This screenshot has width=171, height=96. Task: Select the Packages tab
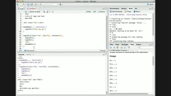coord(125,45)
